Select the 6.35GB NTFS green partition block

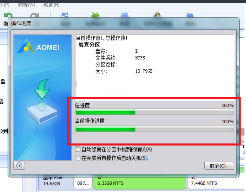pyautogui.click(x=140, y=183)
